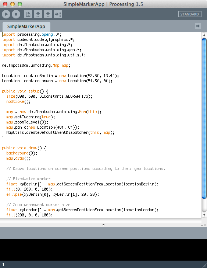This screenshot has height=268, width=207.
Task: Click the green zoom window button
Action: pyautogui.click(x=20, y=4)
